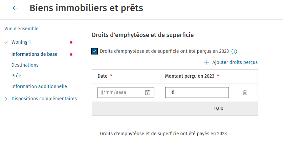
Task: Click the back arrow icon
Action: tap(15, 8)
